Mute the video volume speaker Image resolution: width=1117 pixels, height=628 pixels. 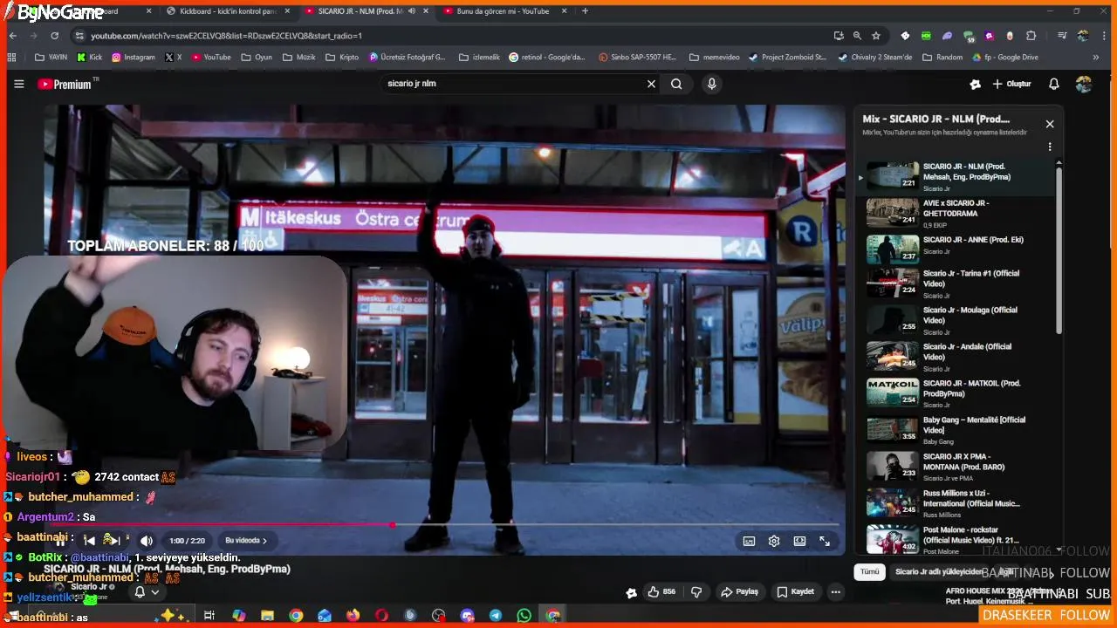(x=147, y=541)
